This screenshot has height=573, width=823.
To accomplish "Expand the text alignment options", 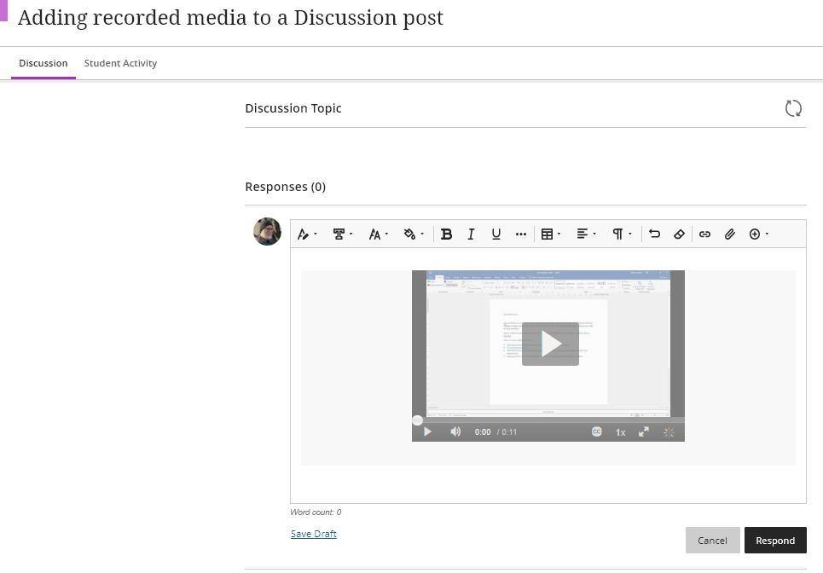I will click(586, 234).
